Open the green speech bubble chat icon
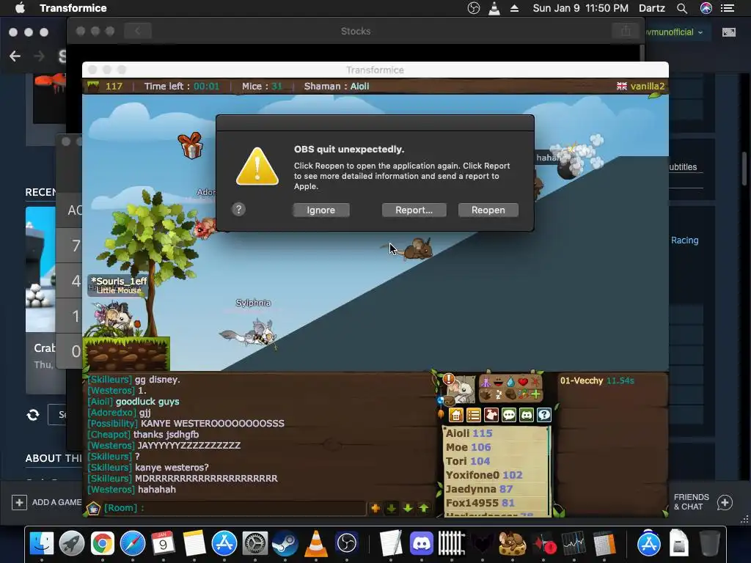The image size is (751, 563). coord(509,415)
